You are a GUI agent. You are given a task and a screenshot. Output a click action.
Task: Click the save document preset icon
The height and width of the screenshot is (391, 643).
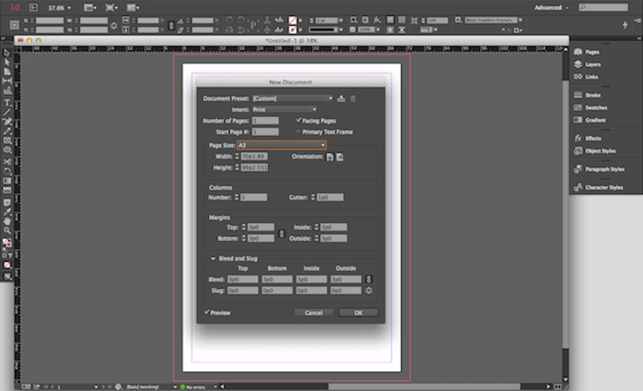[342, 99]
